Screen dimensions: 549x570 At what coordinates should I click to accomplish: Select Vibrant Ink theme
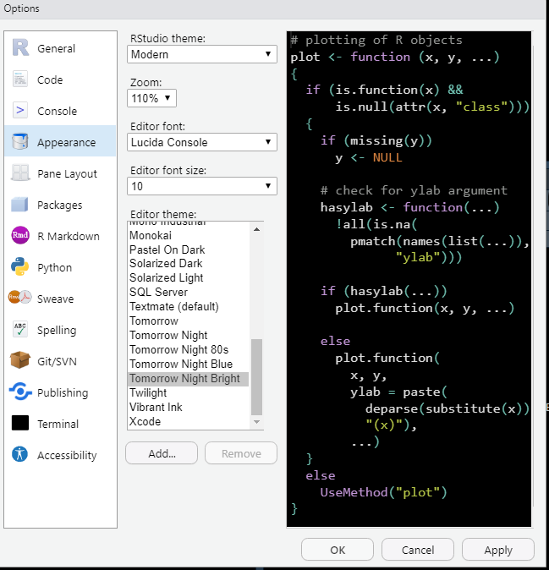click(x=189, y=407)
